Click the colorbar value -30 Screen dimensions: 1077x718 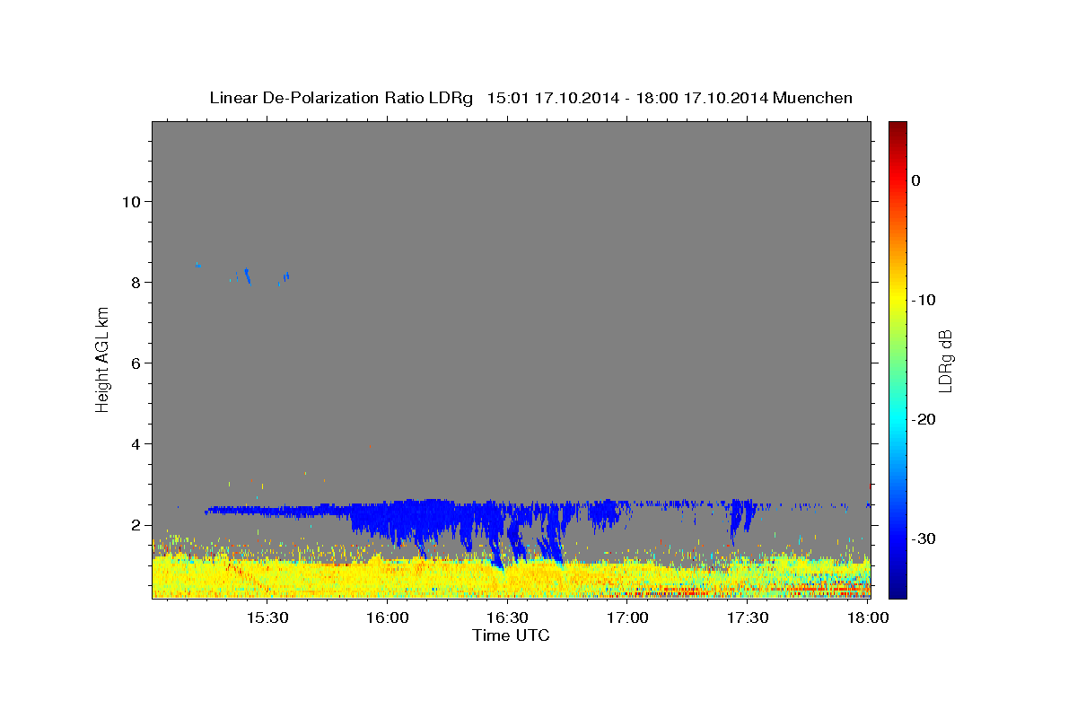pos(924,538)
